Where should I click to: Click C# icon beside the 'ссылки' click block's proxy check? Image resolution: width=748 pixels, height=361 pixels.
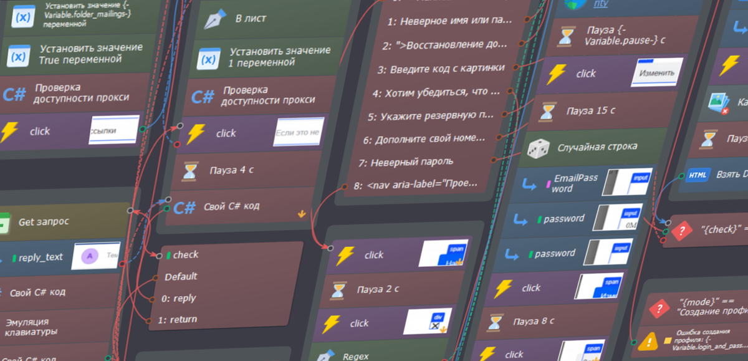click(x=14, y=94)
